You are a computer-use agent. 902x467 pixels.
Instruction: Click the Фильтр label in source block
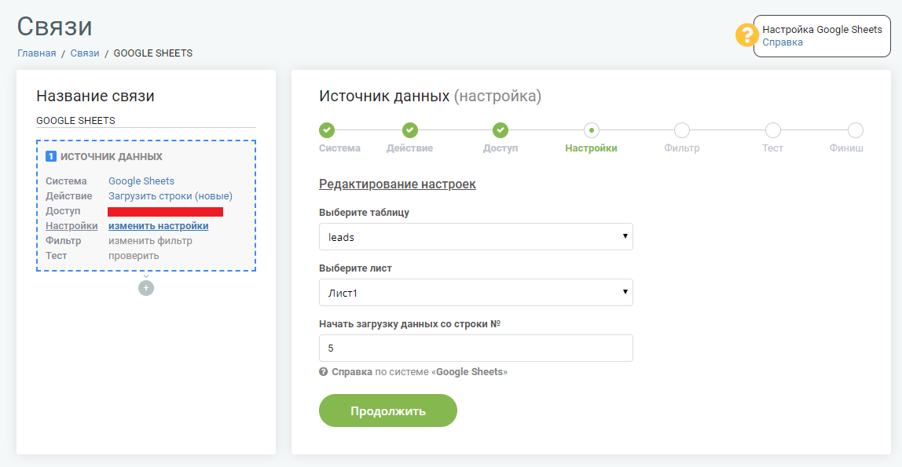click(x=64, y=241)
